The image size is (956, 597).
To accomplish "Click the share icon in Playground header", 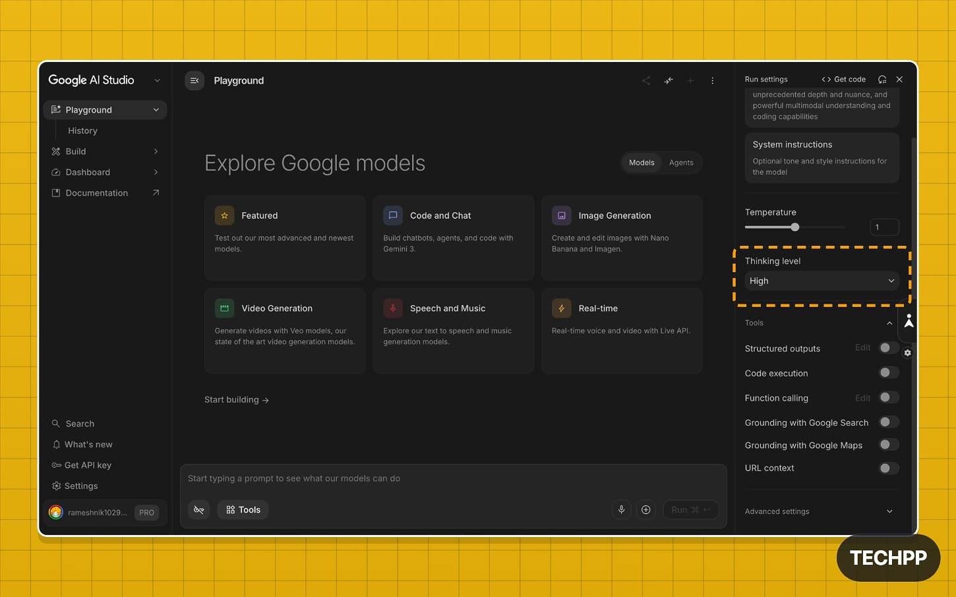I will (x=646, y=80).
